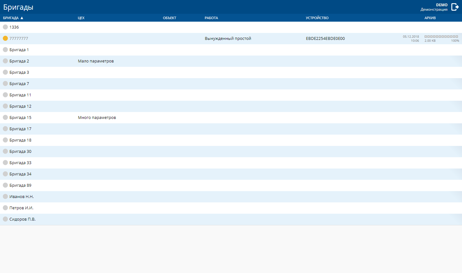Click the orange status circle for 77777777
The image size is (462, 273).
[5, 38]
